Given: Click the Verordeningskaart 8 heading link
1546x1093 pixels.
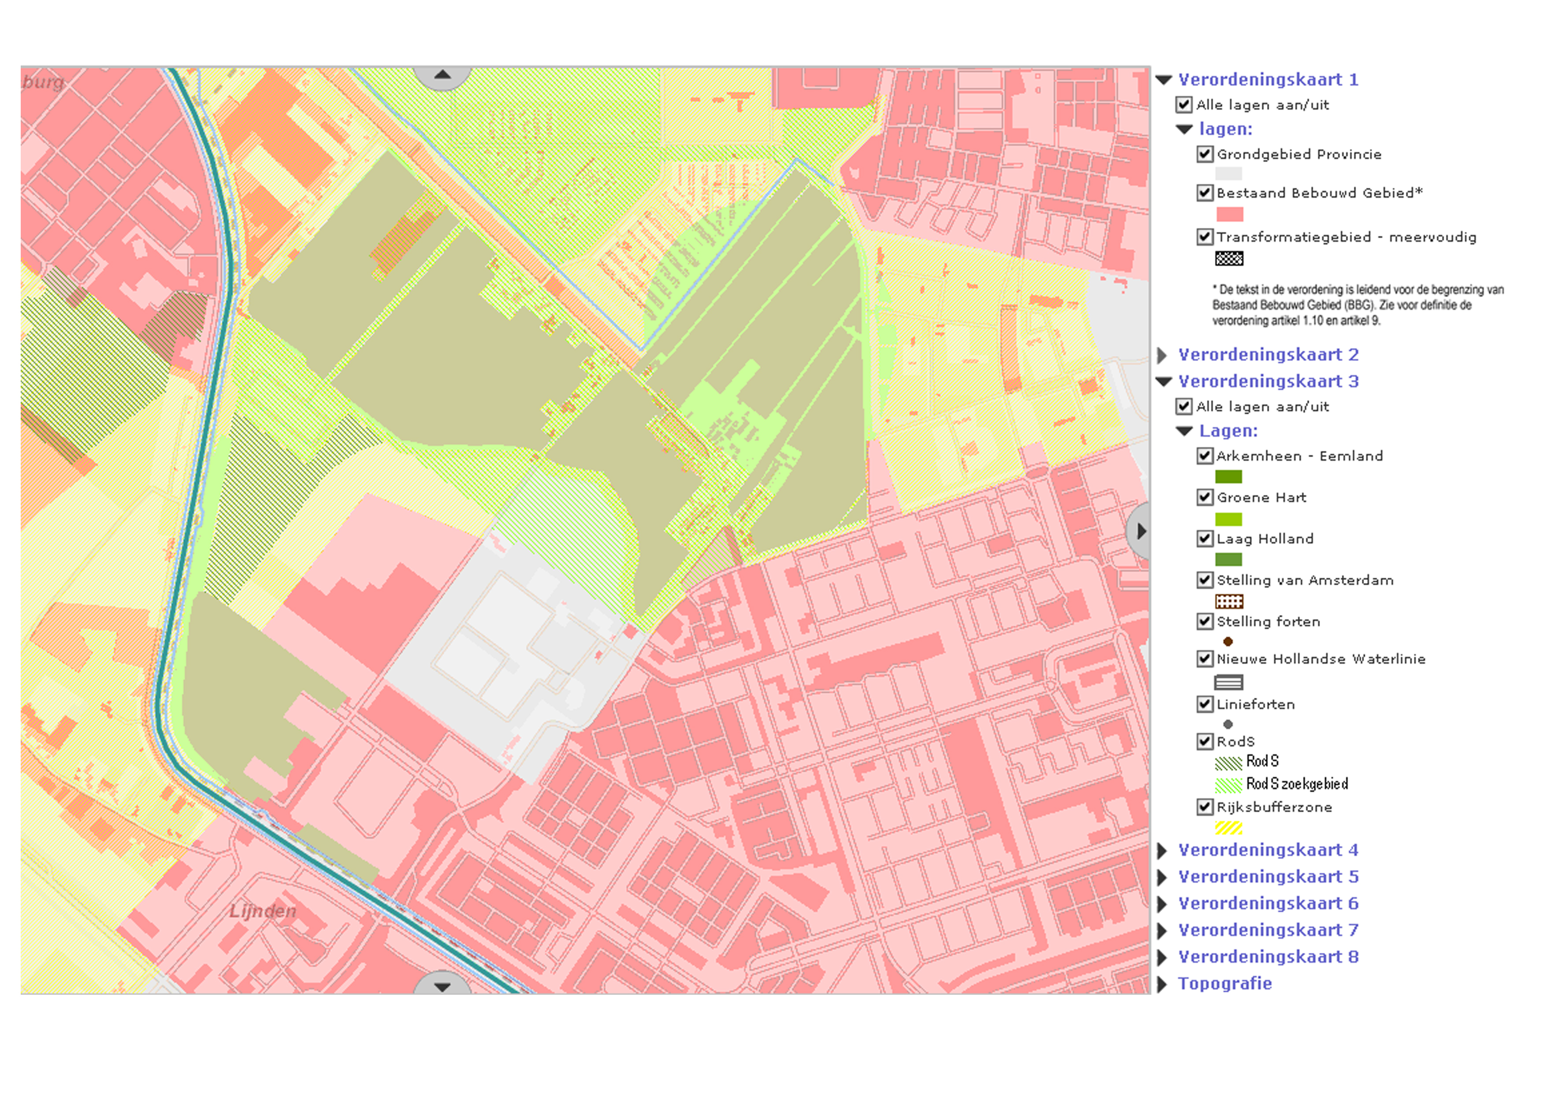Looking at the screenshot, I should pos(1268,958).
